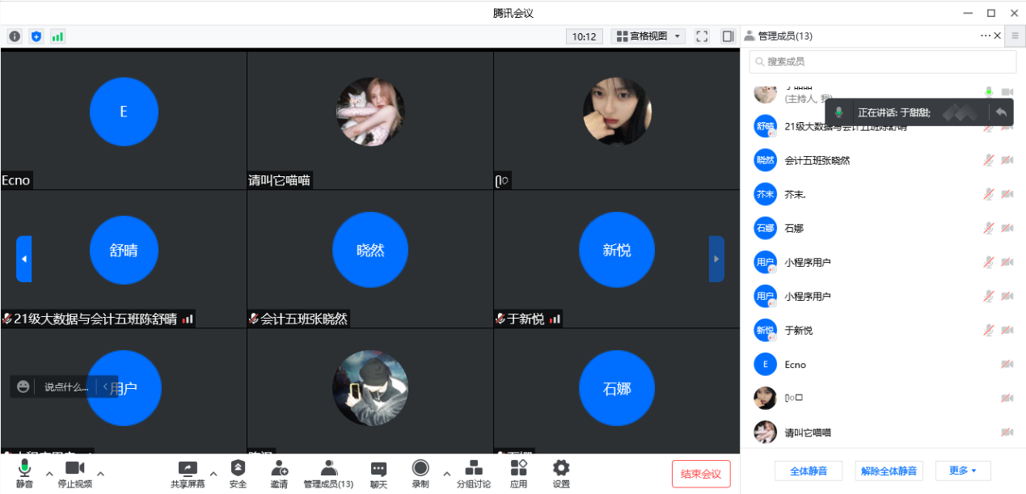1026x494 pixels.
Task: Click the 邀请 invite icon
Action: [x=279, y=472]
